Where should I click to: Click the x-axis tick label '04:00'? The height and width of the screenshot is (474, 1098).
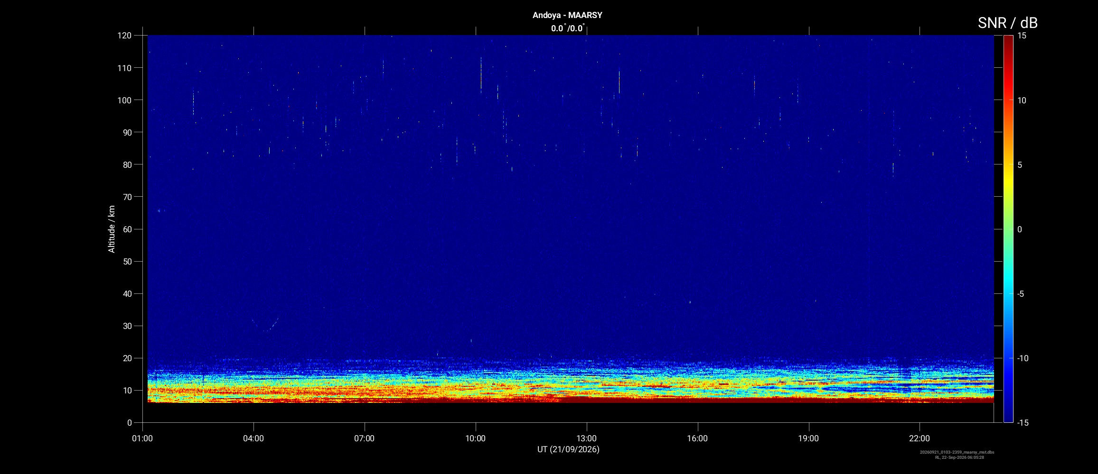click(253, 438)
